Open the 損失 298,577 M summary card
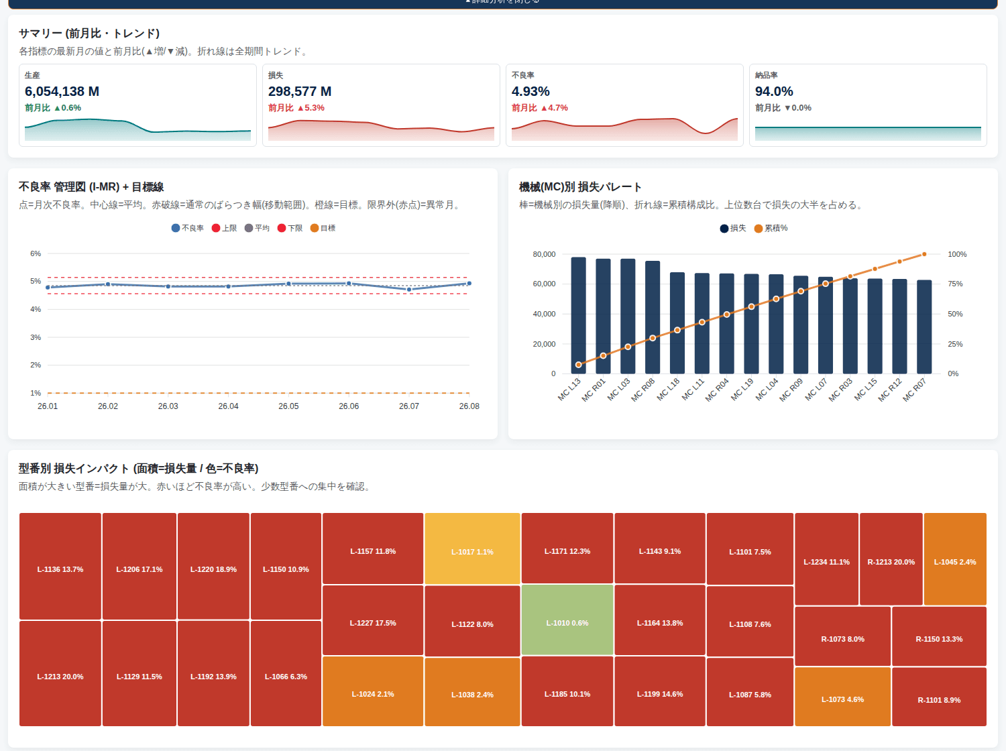1006x751 pixels. (381, 105)
